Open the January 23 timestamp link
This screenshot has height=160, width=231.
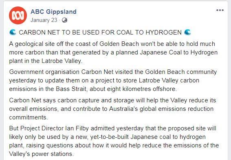click(44, 20)
